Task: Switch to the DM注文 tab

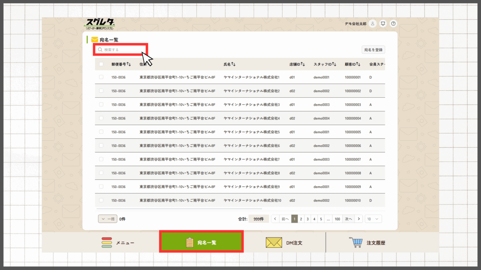Action: (x=284, y=242)
